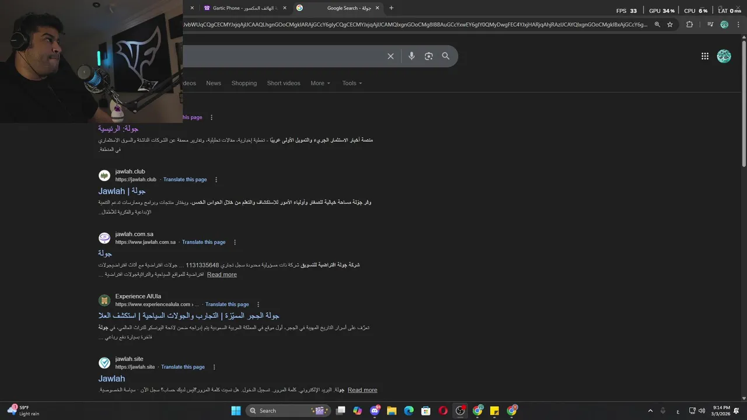Open the notification bell in system tray

(x=736, y=411)
